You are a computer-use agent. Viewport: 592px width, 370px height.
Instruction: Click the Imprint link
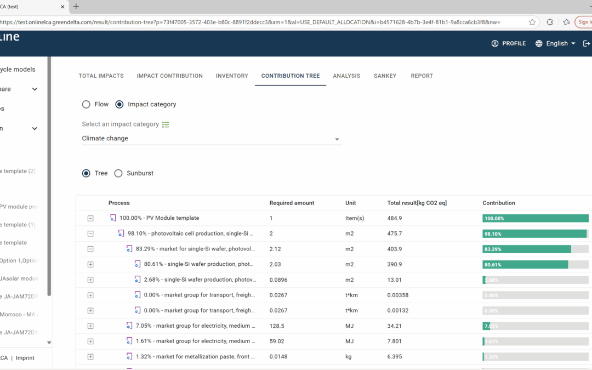tap(25, 358)
